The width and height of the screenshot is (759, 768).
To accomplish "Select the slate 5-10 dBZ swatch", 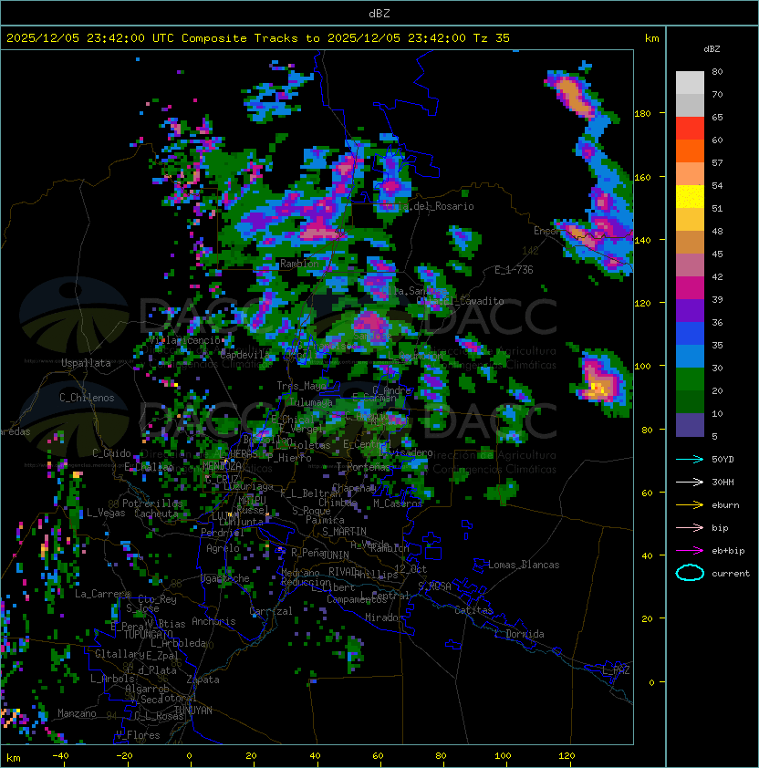I will [690, 425].
